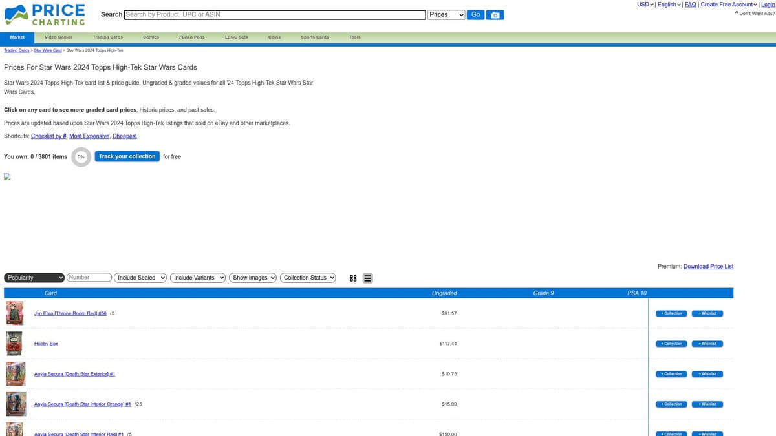The height and width of the screenshot is (436, 776).
Task: Open the Popularity sort dropdown
Action: (35, 278)
